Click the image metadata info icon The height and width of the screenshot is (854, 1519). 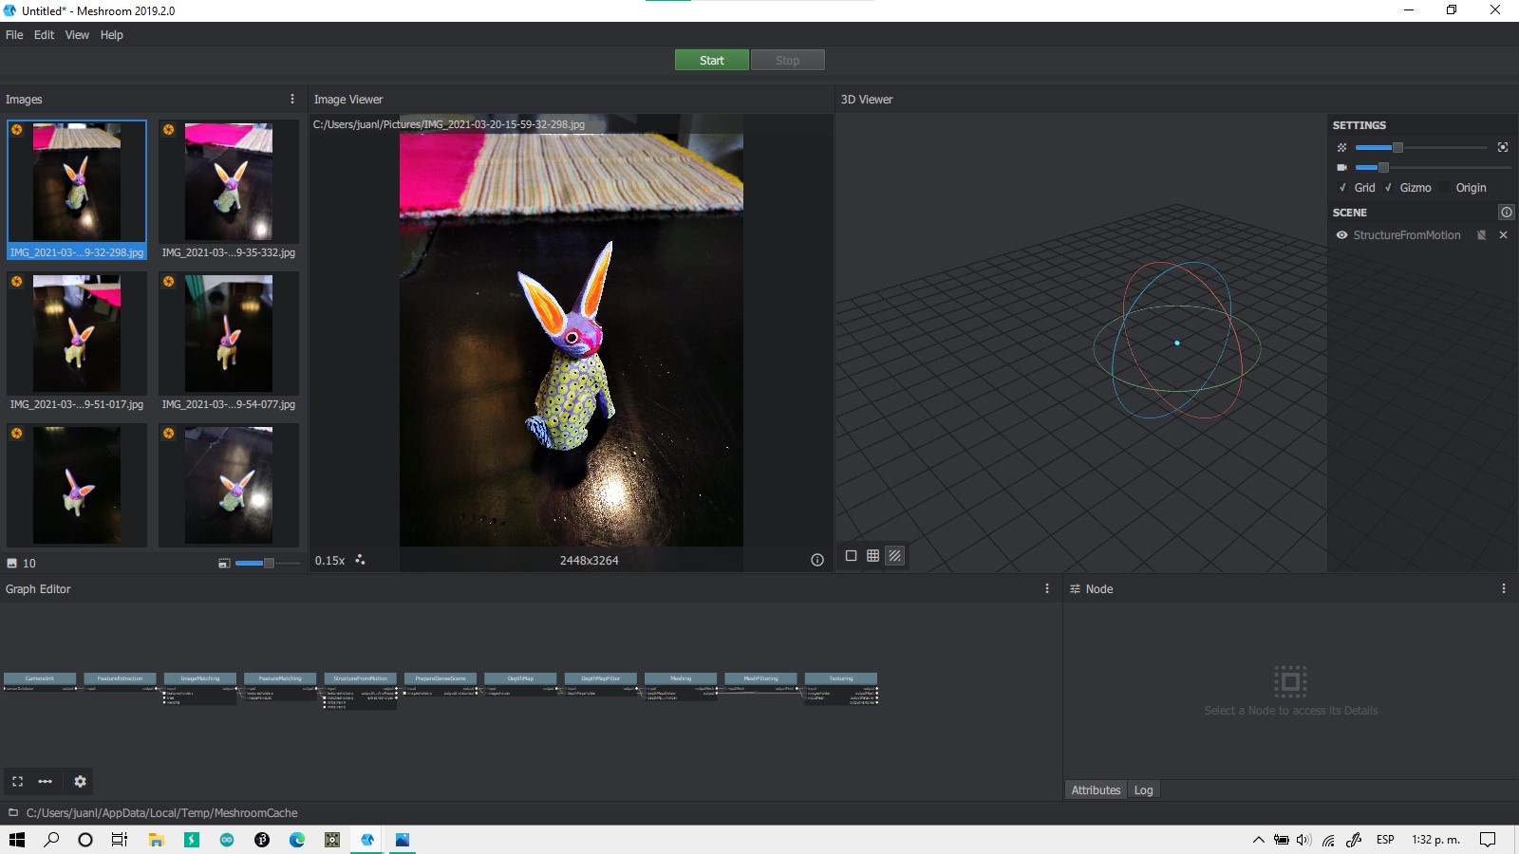point(816,560)
